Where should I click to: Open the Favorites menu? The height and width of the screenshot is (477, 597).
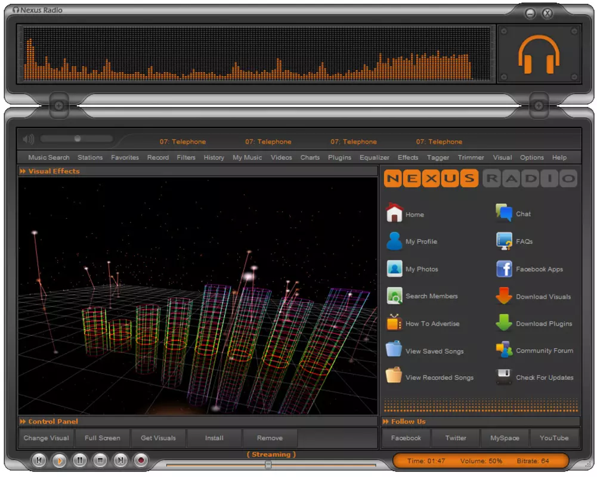(125, 157)
